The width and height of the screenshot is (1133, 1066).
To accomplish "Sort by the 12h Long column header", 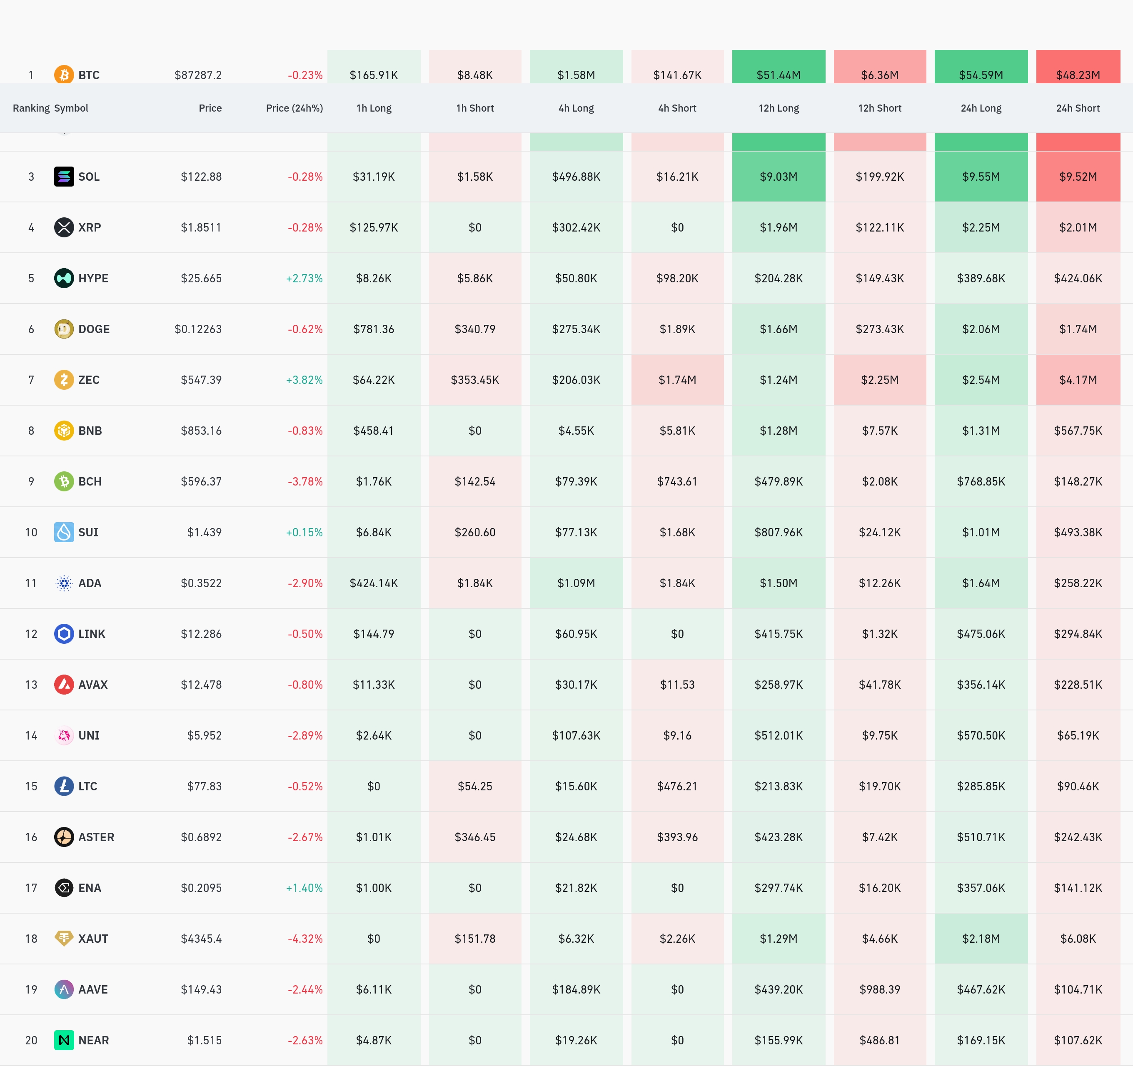I will click(x=778, y=108).
